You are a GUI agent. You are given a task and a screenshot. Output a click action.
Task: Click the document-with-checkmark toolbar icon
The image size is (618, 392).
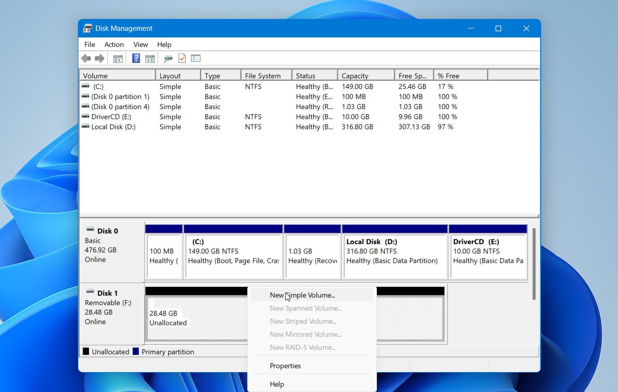[x=182, y=58]
